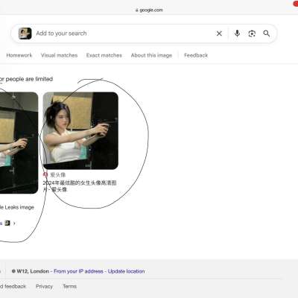Click the 'people are limited' notice text
The width and height of the screenshot is (298, 298).
pos(29,79)
